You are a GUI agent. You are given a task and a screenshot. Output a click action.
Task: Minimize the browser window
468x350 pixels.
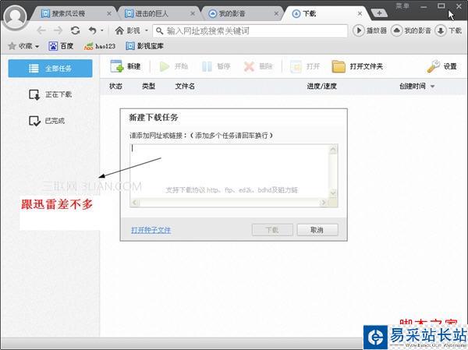[424, 6]
